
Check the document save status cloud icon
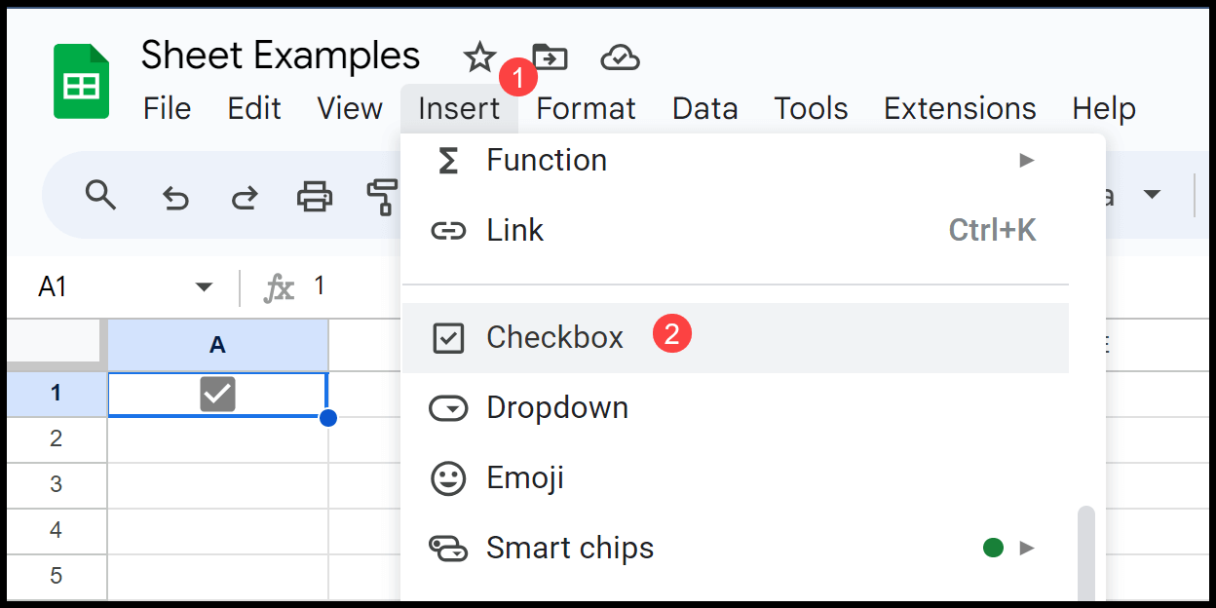coord(621,58)
